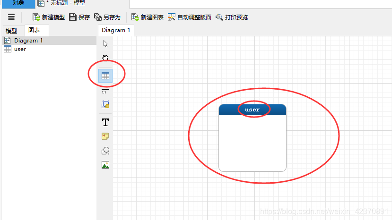This screenshot has width=392, height=220.
Task: Select Diagram 1 in the list
Action: coord(49,41)
